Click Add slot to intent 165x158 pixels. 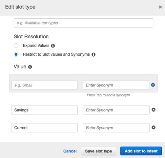[x=141, y=151]
